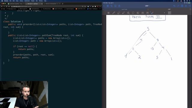The height and width of the screenshot is (108, 192).
Task: Select the Highlighter tool in GoodNotes
Action: [123, 13]
